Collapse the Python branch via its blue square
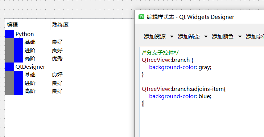This screenshot has width=264, height=137. click(9, 34)
